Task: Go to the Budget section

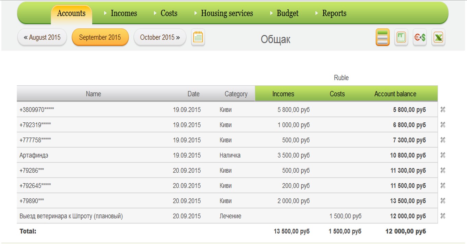Action: pyautogui.click(x=287, y=13)
